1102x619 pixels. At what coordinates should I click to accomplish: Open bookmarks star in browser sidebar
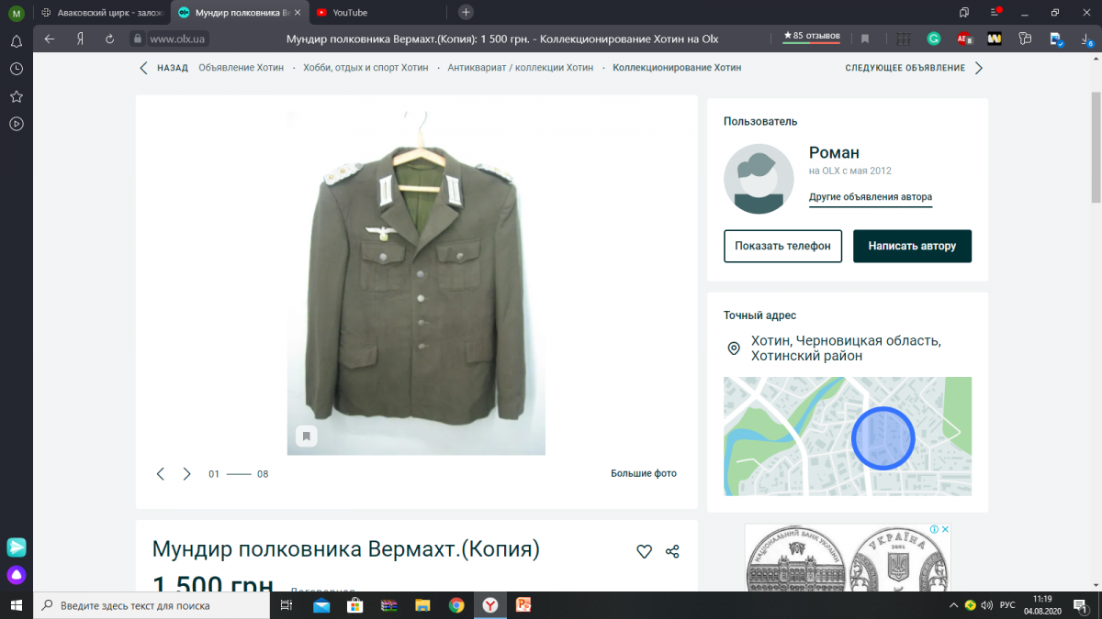(16, 96)
